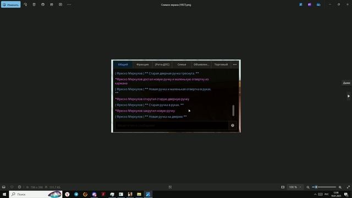Click the file name title Снимок экрана
The height and width of the screenshot is (198, 352).
coord(176,5)
